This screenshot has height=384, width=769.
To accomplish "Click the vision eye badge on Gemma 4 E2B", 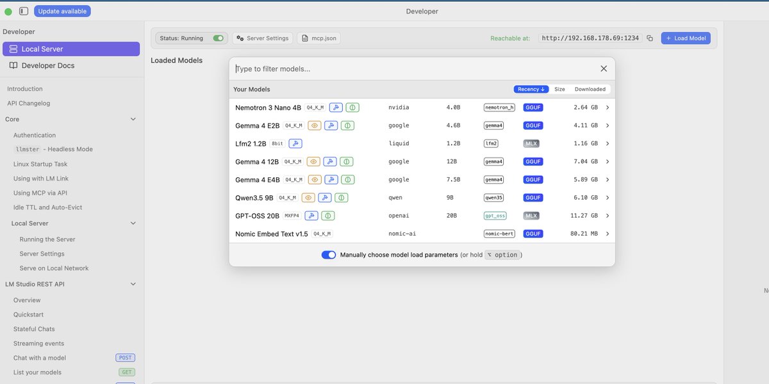I will click(x=314, y=125).
